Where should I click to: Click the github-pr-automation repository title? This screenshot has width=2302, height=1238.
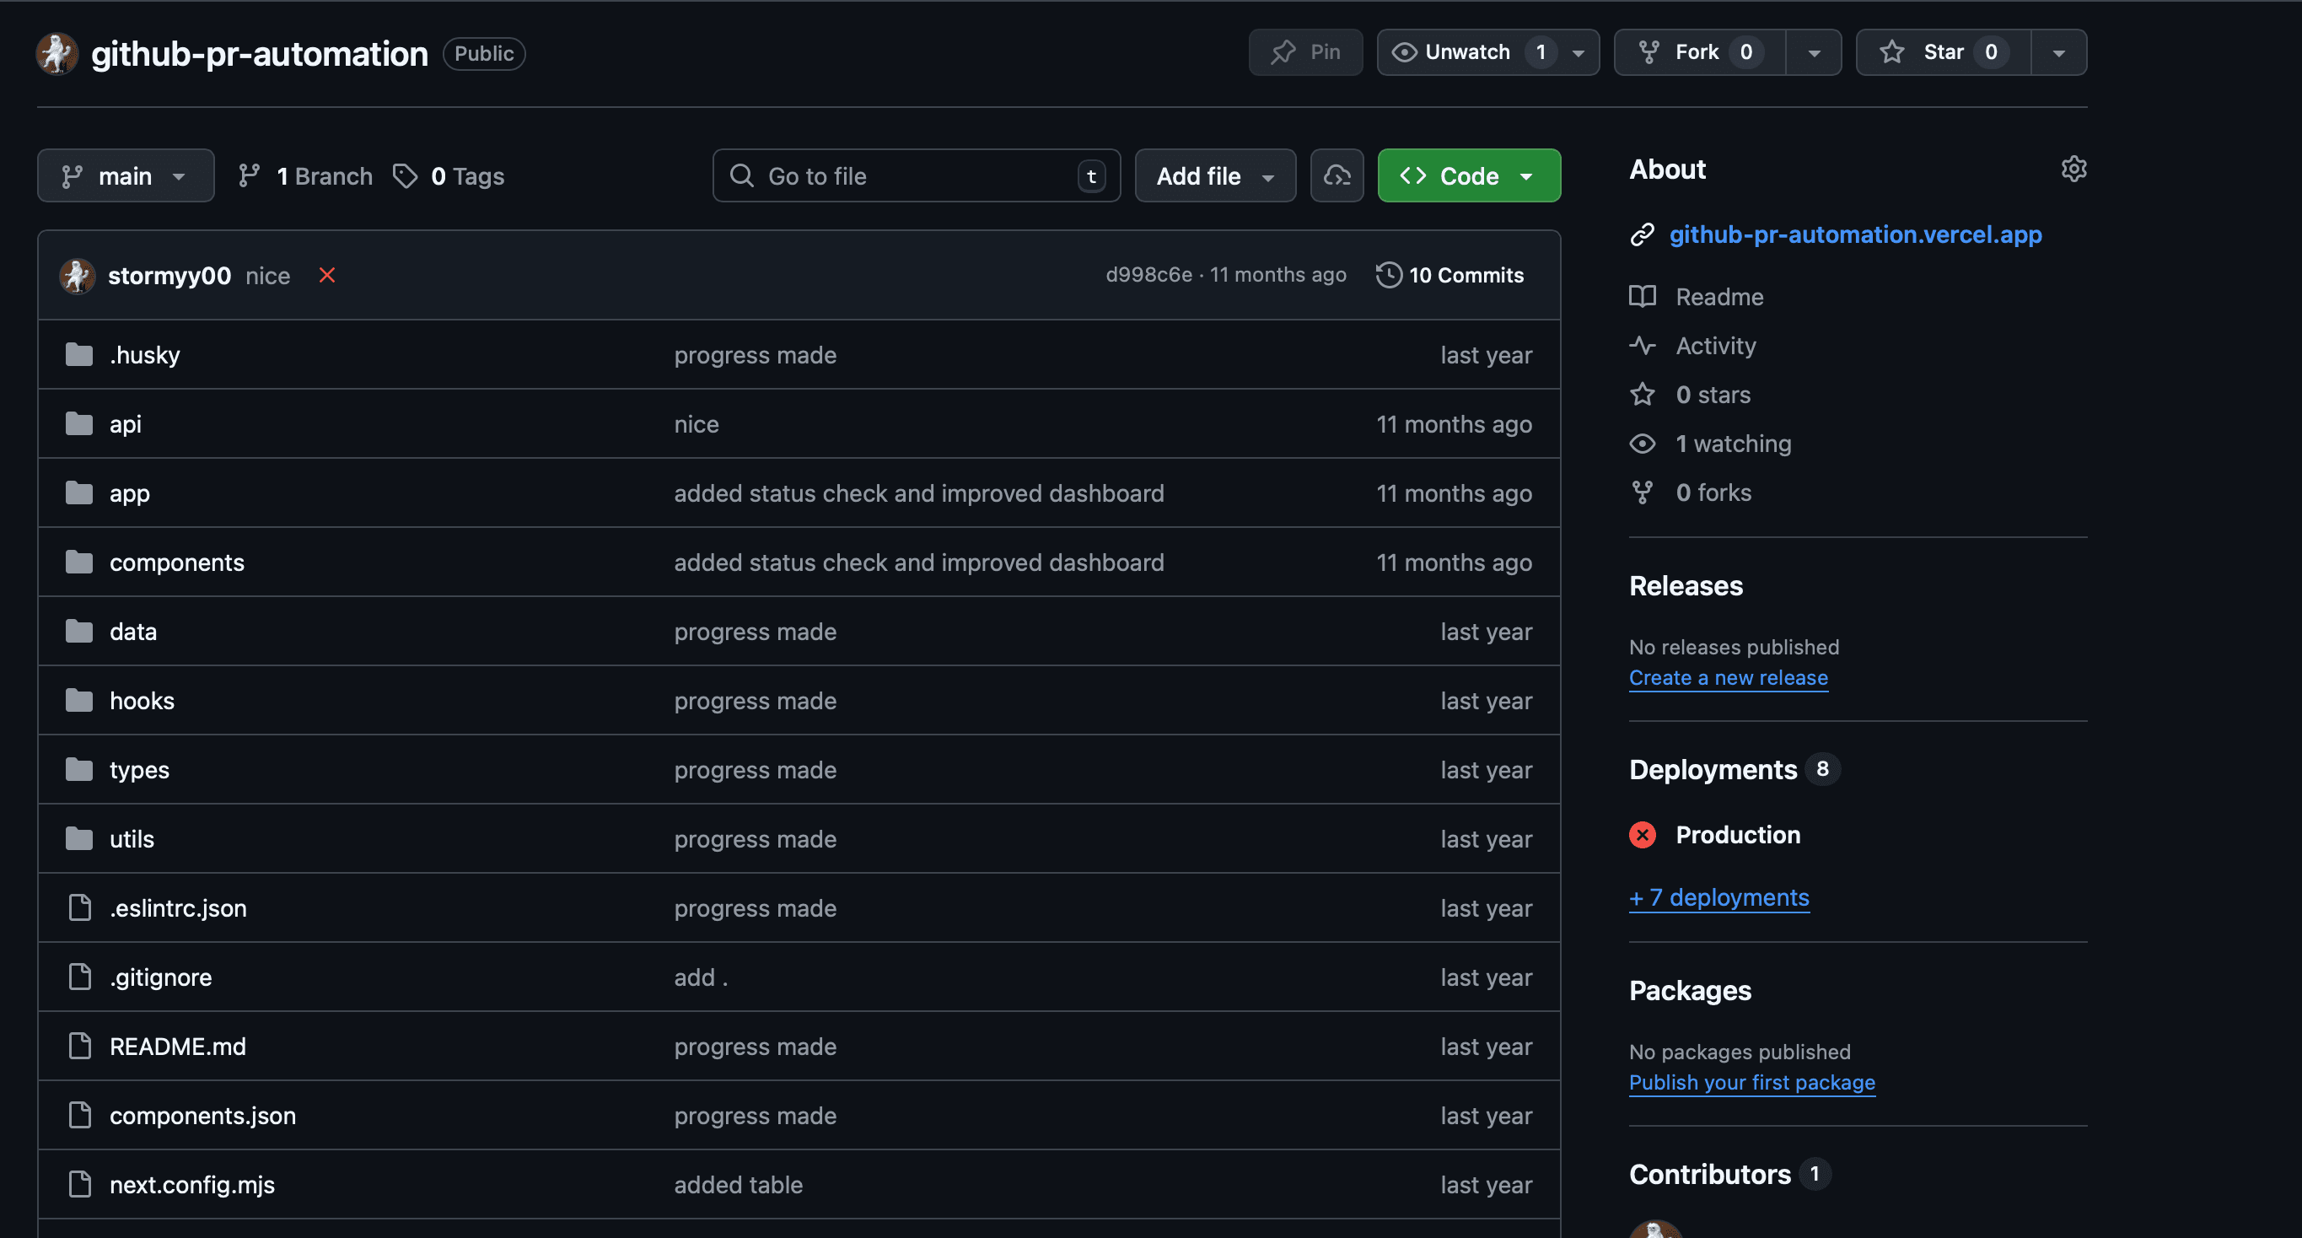click(x=259, y=54)
